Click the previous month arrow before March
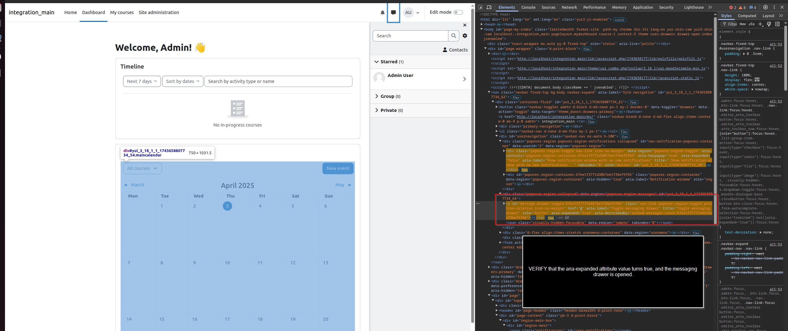This screenshot has width=788, height=331. [x=126, y=185]
